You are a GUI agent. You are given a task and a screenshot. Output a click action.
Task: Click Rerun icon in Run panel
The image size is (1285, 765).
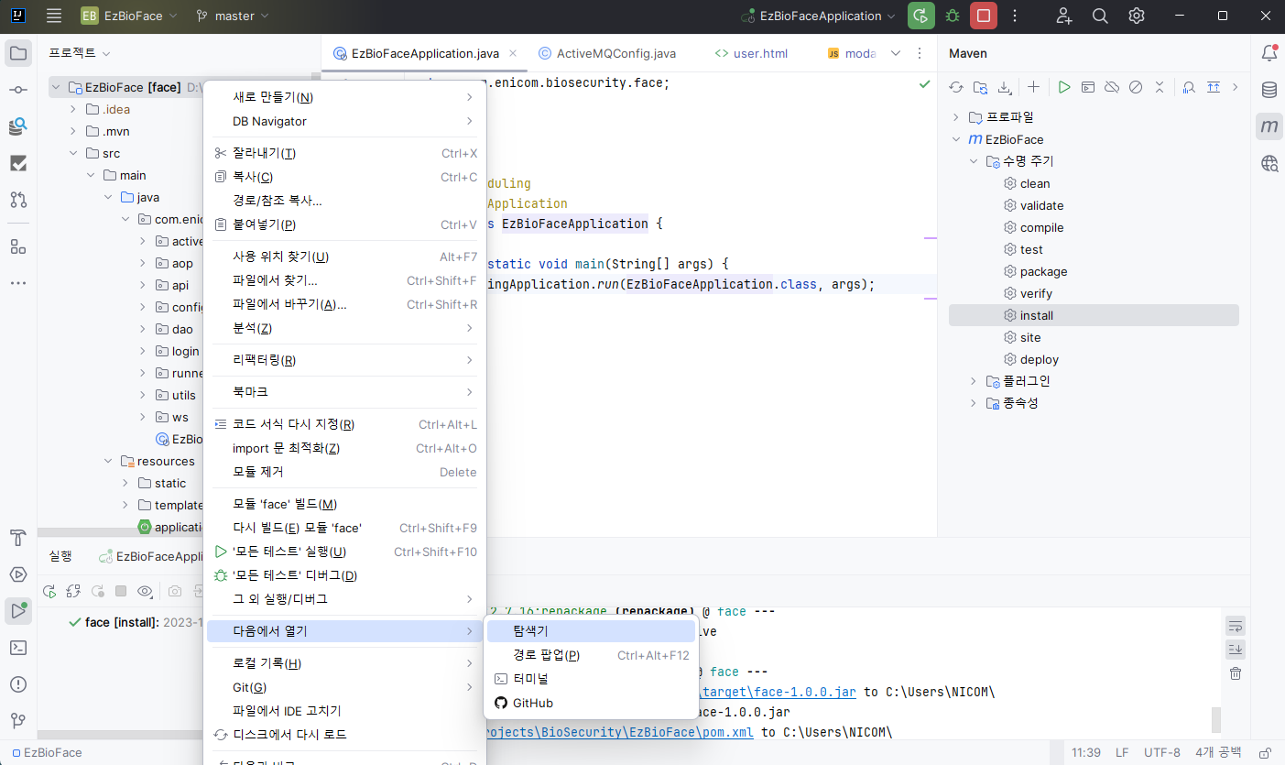pyautogui.click(x=50, y=591)
